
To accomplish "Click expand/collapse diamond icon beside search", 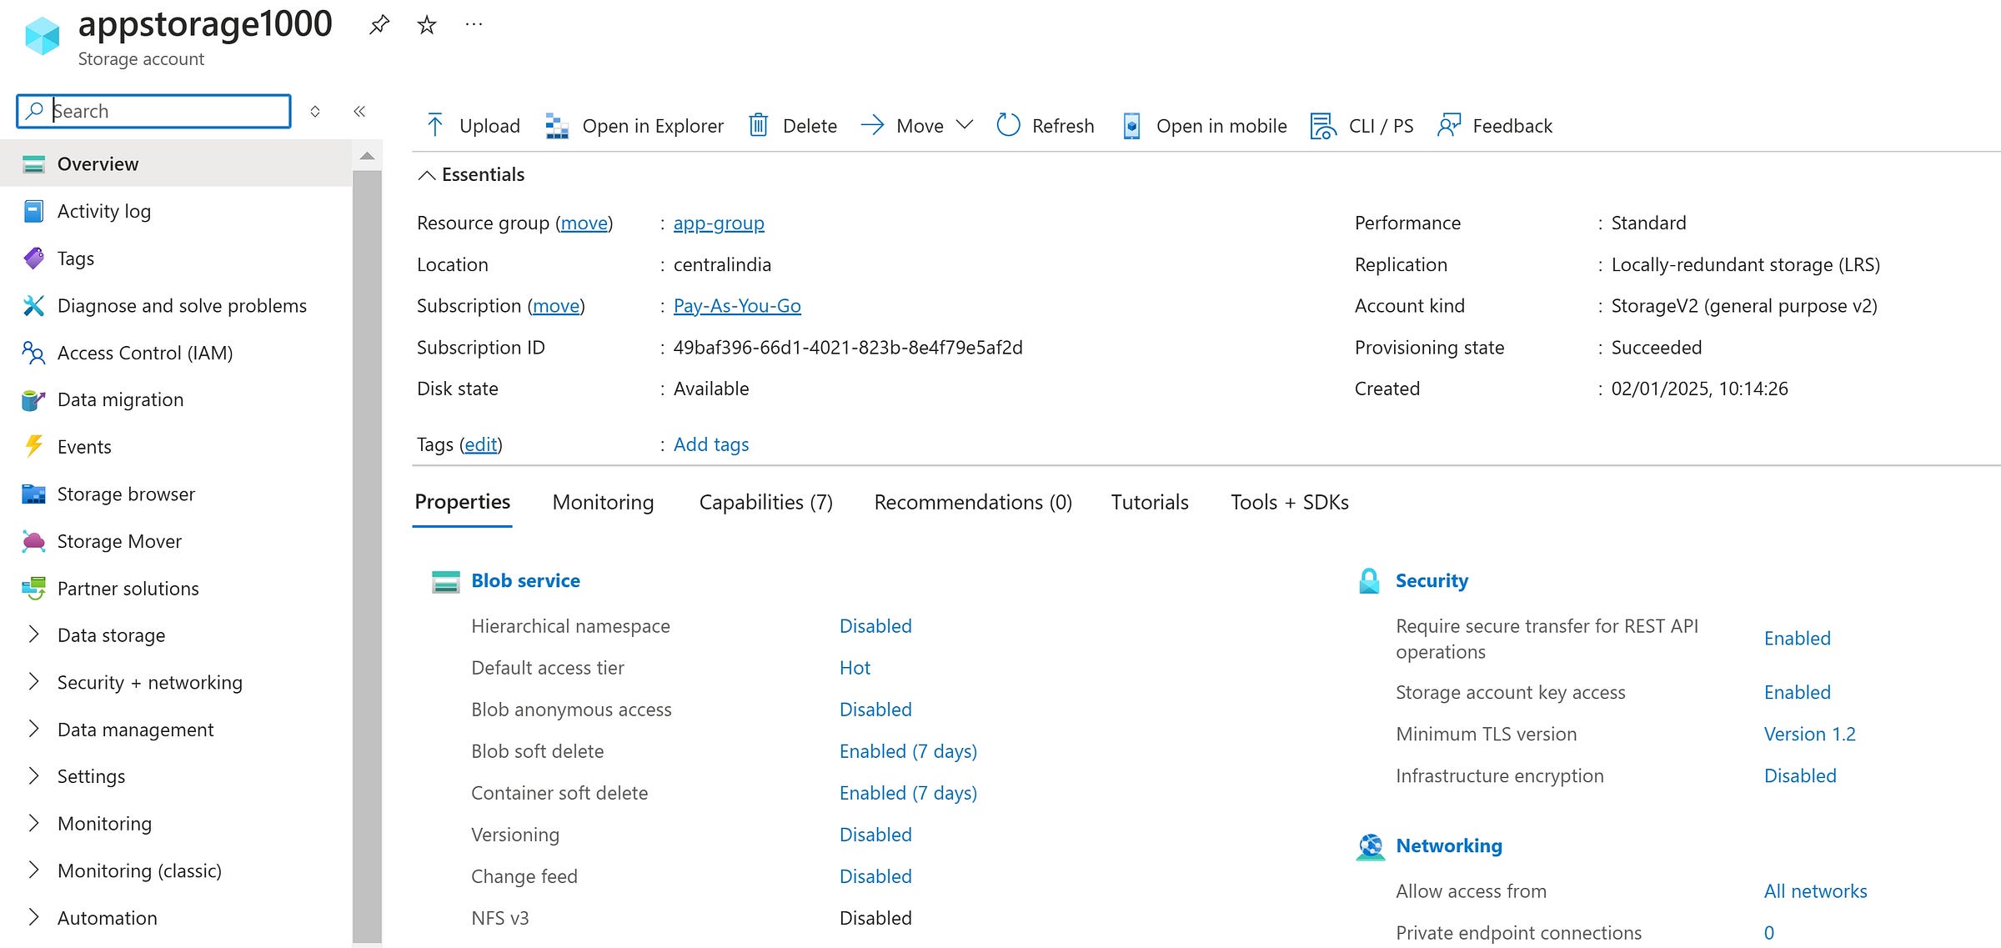I will tap(315, 111).
